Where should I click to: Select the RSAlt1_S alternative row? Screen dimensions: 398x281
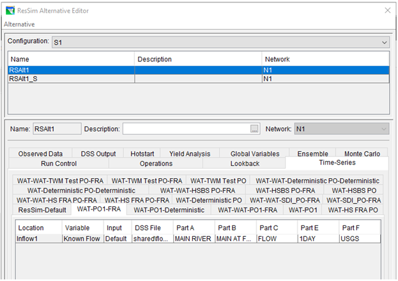click(70, 79)
